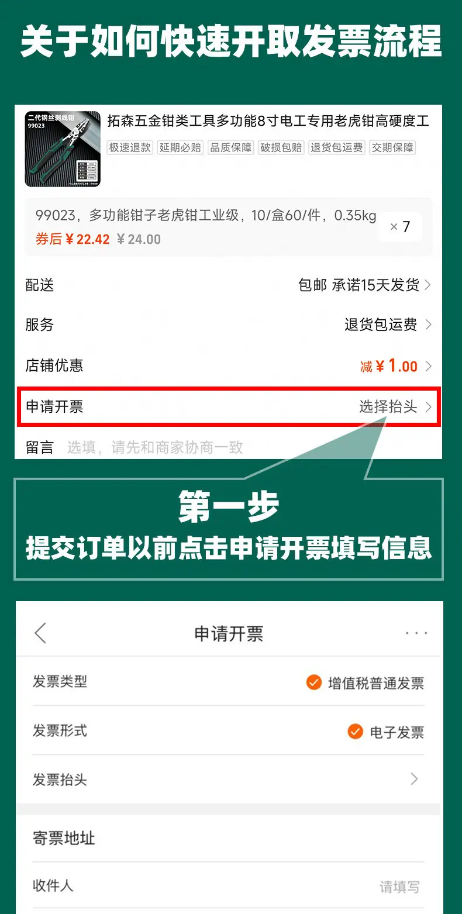
Task: Open 配送 shipping details chevron
Action: click(x=427, y=285)
